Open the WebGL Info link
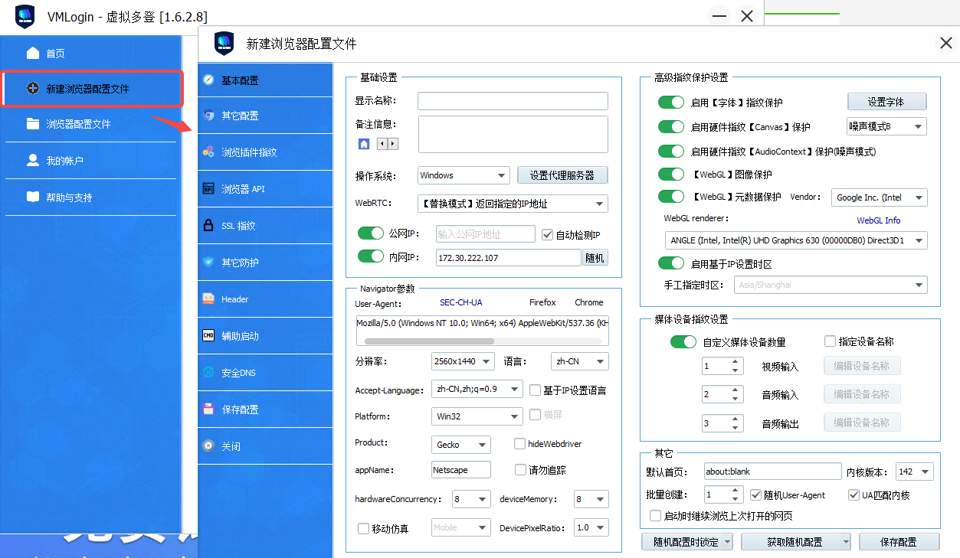This screenshot has height=558, width=960. point(878,220)
